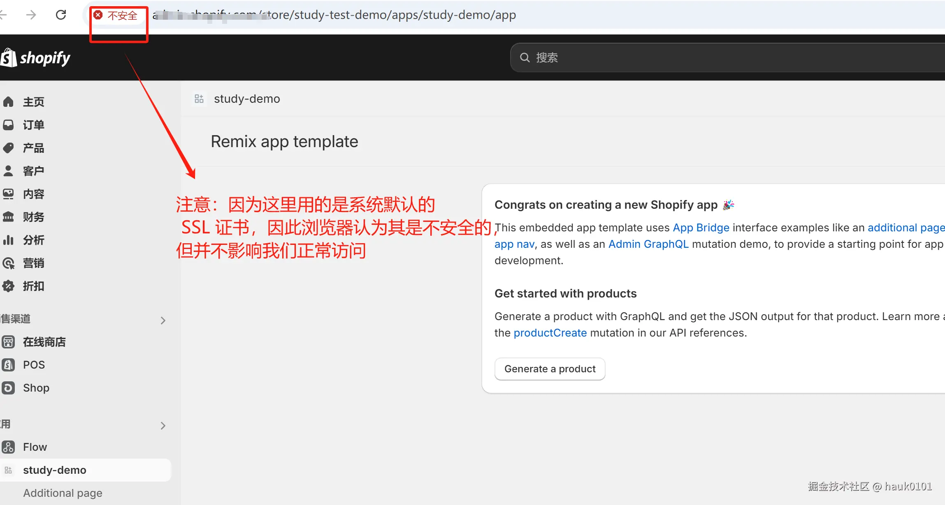The image size is (945, 505).
Task: Open the App Bridge link
Action: point(701,228)
